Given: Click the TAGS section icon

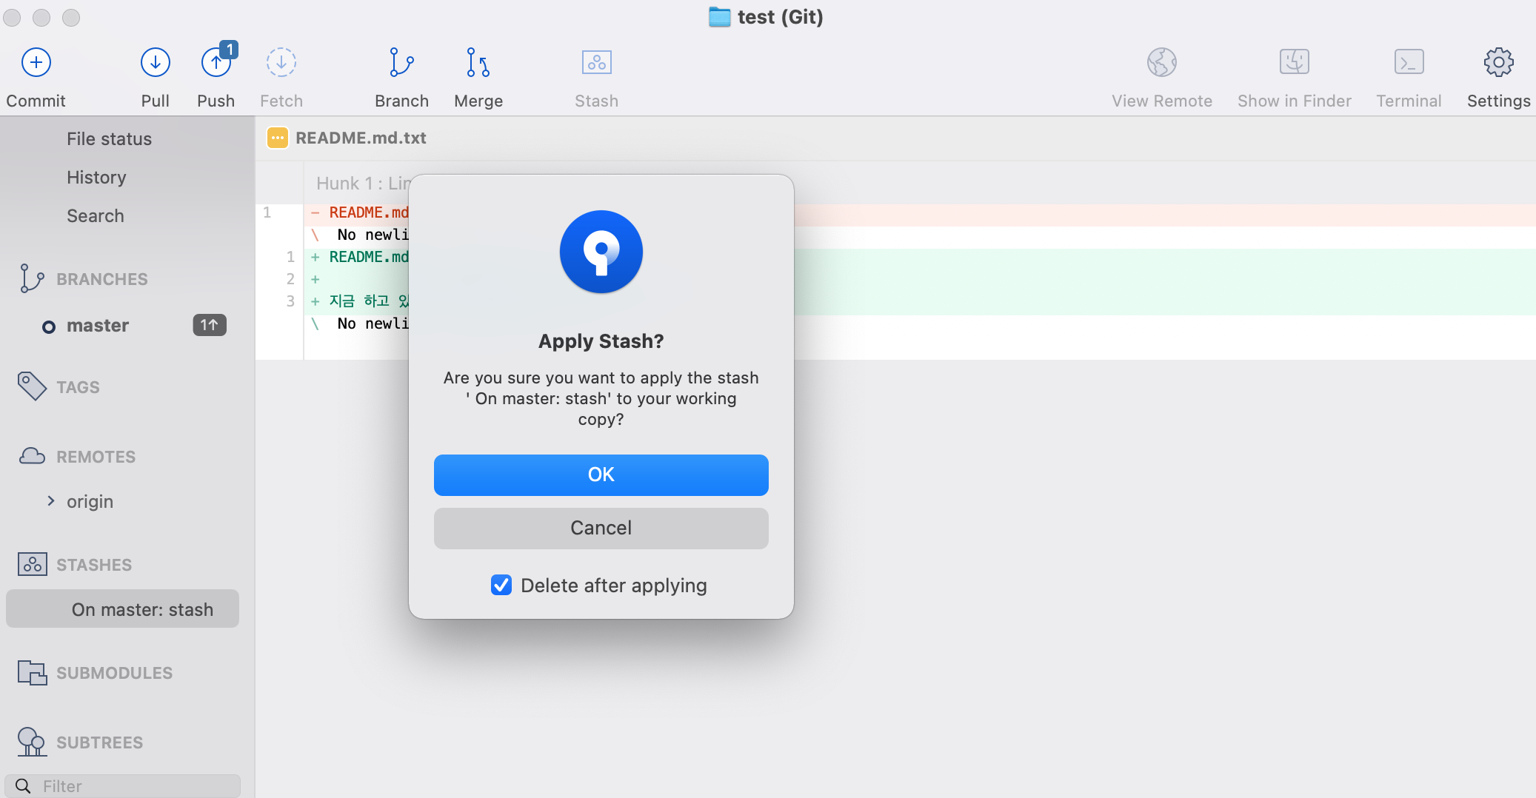Looking at the screenshot, I should coord(32,386).
